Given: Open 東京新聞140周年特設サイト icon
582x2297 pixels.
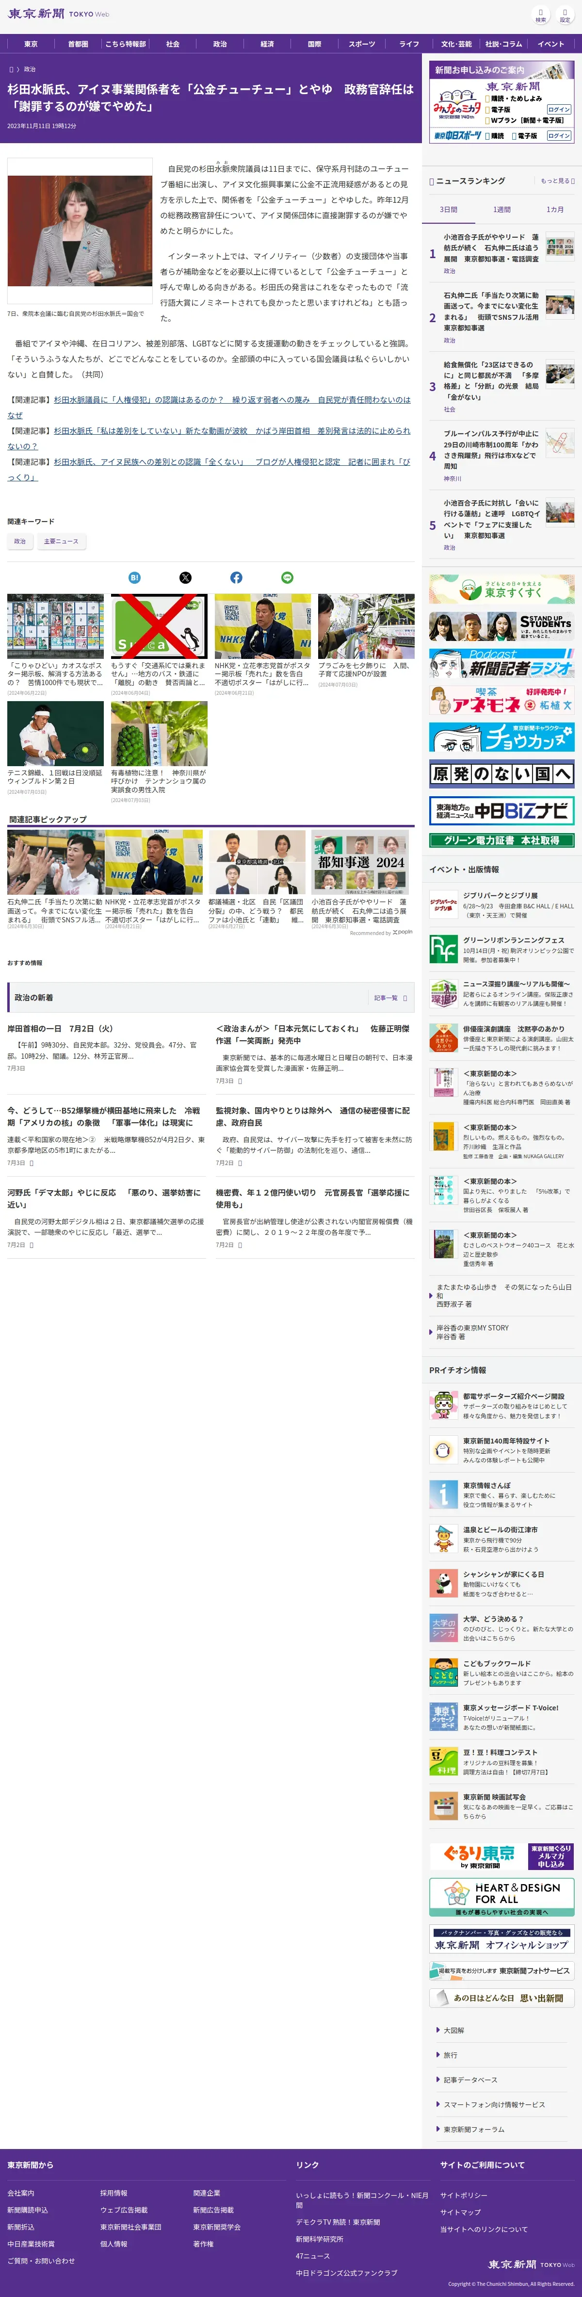Looking at the screenshot, I should pyautogui.click(x=443, y=1450).
